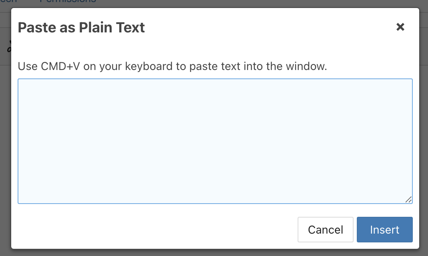
Task: Click the dialog footer left of Cancel
Action: click(x=160, y=230)
